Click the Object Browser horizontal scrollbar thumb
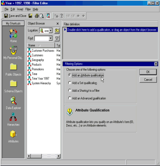Viewport: 160px width, 166px height. coord(36,156)
